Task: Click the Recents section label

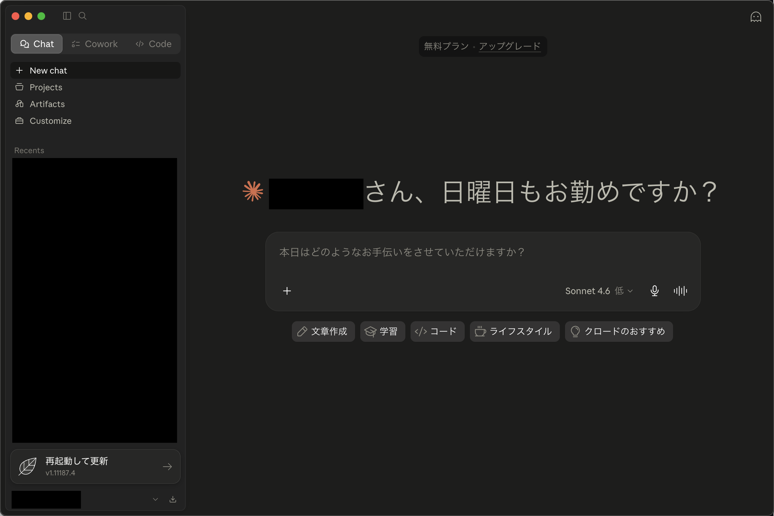Action: click(x=29, y=150)
